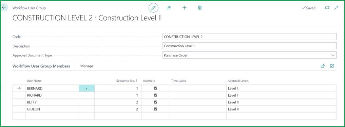Viewport: 345px width, 127px height.
Task: Toggle Alternate checkbox for GIDEON
Action: 156,109
